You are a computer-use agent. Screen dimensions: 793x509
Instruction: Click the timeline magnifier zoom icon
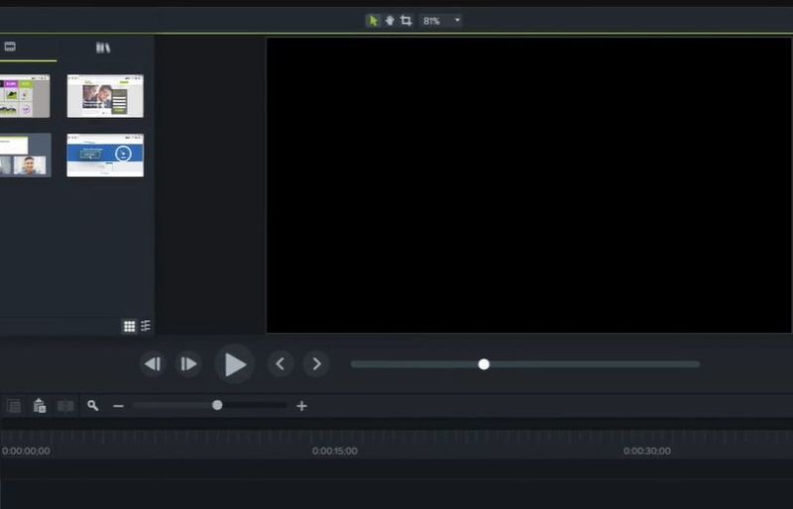[x=92, y=405]
